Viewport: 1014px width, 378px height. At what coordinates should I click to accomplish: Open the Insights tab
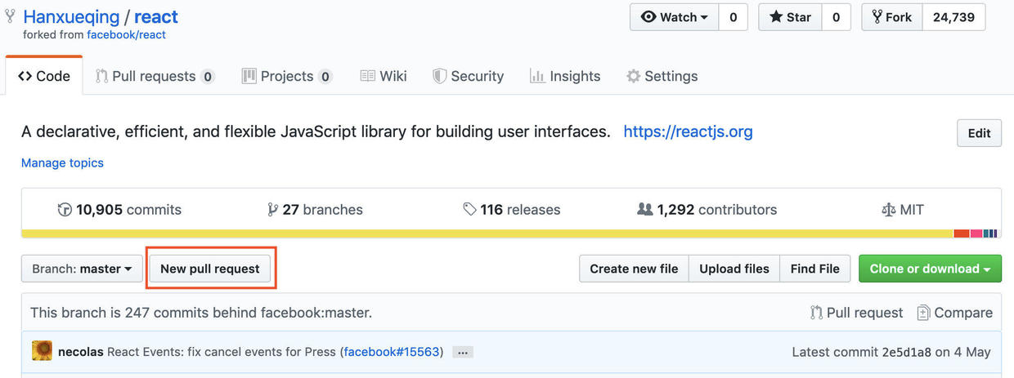click(565, 76)
